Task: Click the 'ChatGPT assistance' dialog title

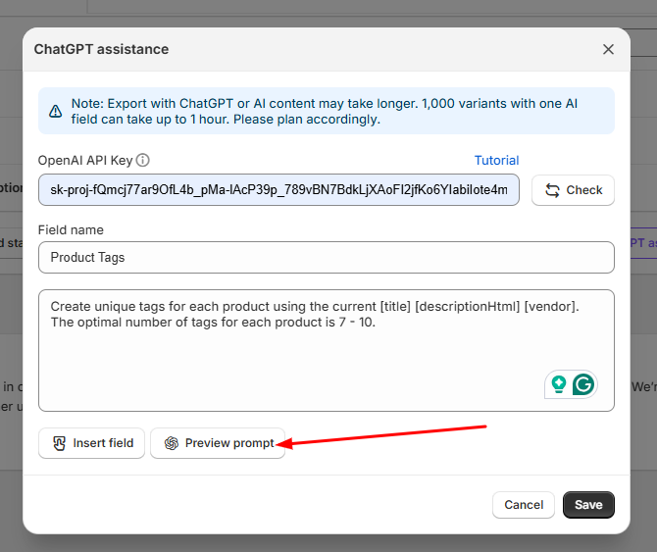Action: tap(101, 49)
